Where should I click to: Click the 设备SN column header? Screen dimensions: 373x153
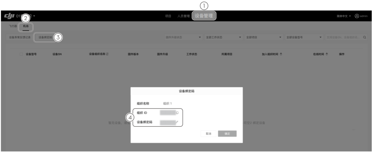pos(57,54)
